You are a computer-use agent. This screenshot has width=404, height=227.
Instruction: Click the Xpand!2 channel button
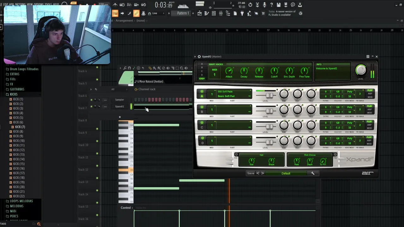[x=120, y=107]
